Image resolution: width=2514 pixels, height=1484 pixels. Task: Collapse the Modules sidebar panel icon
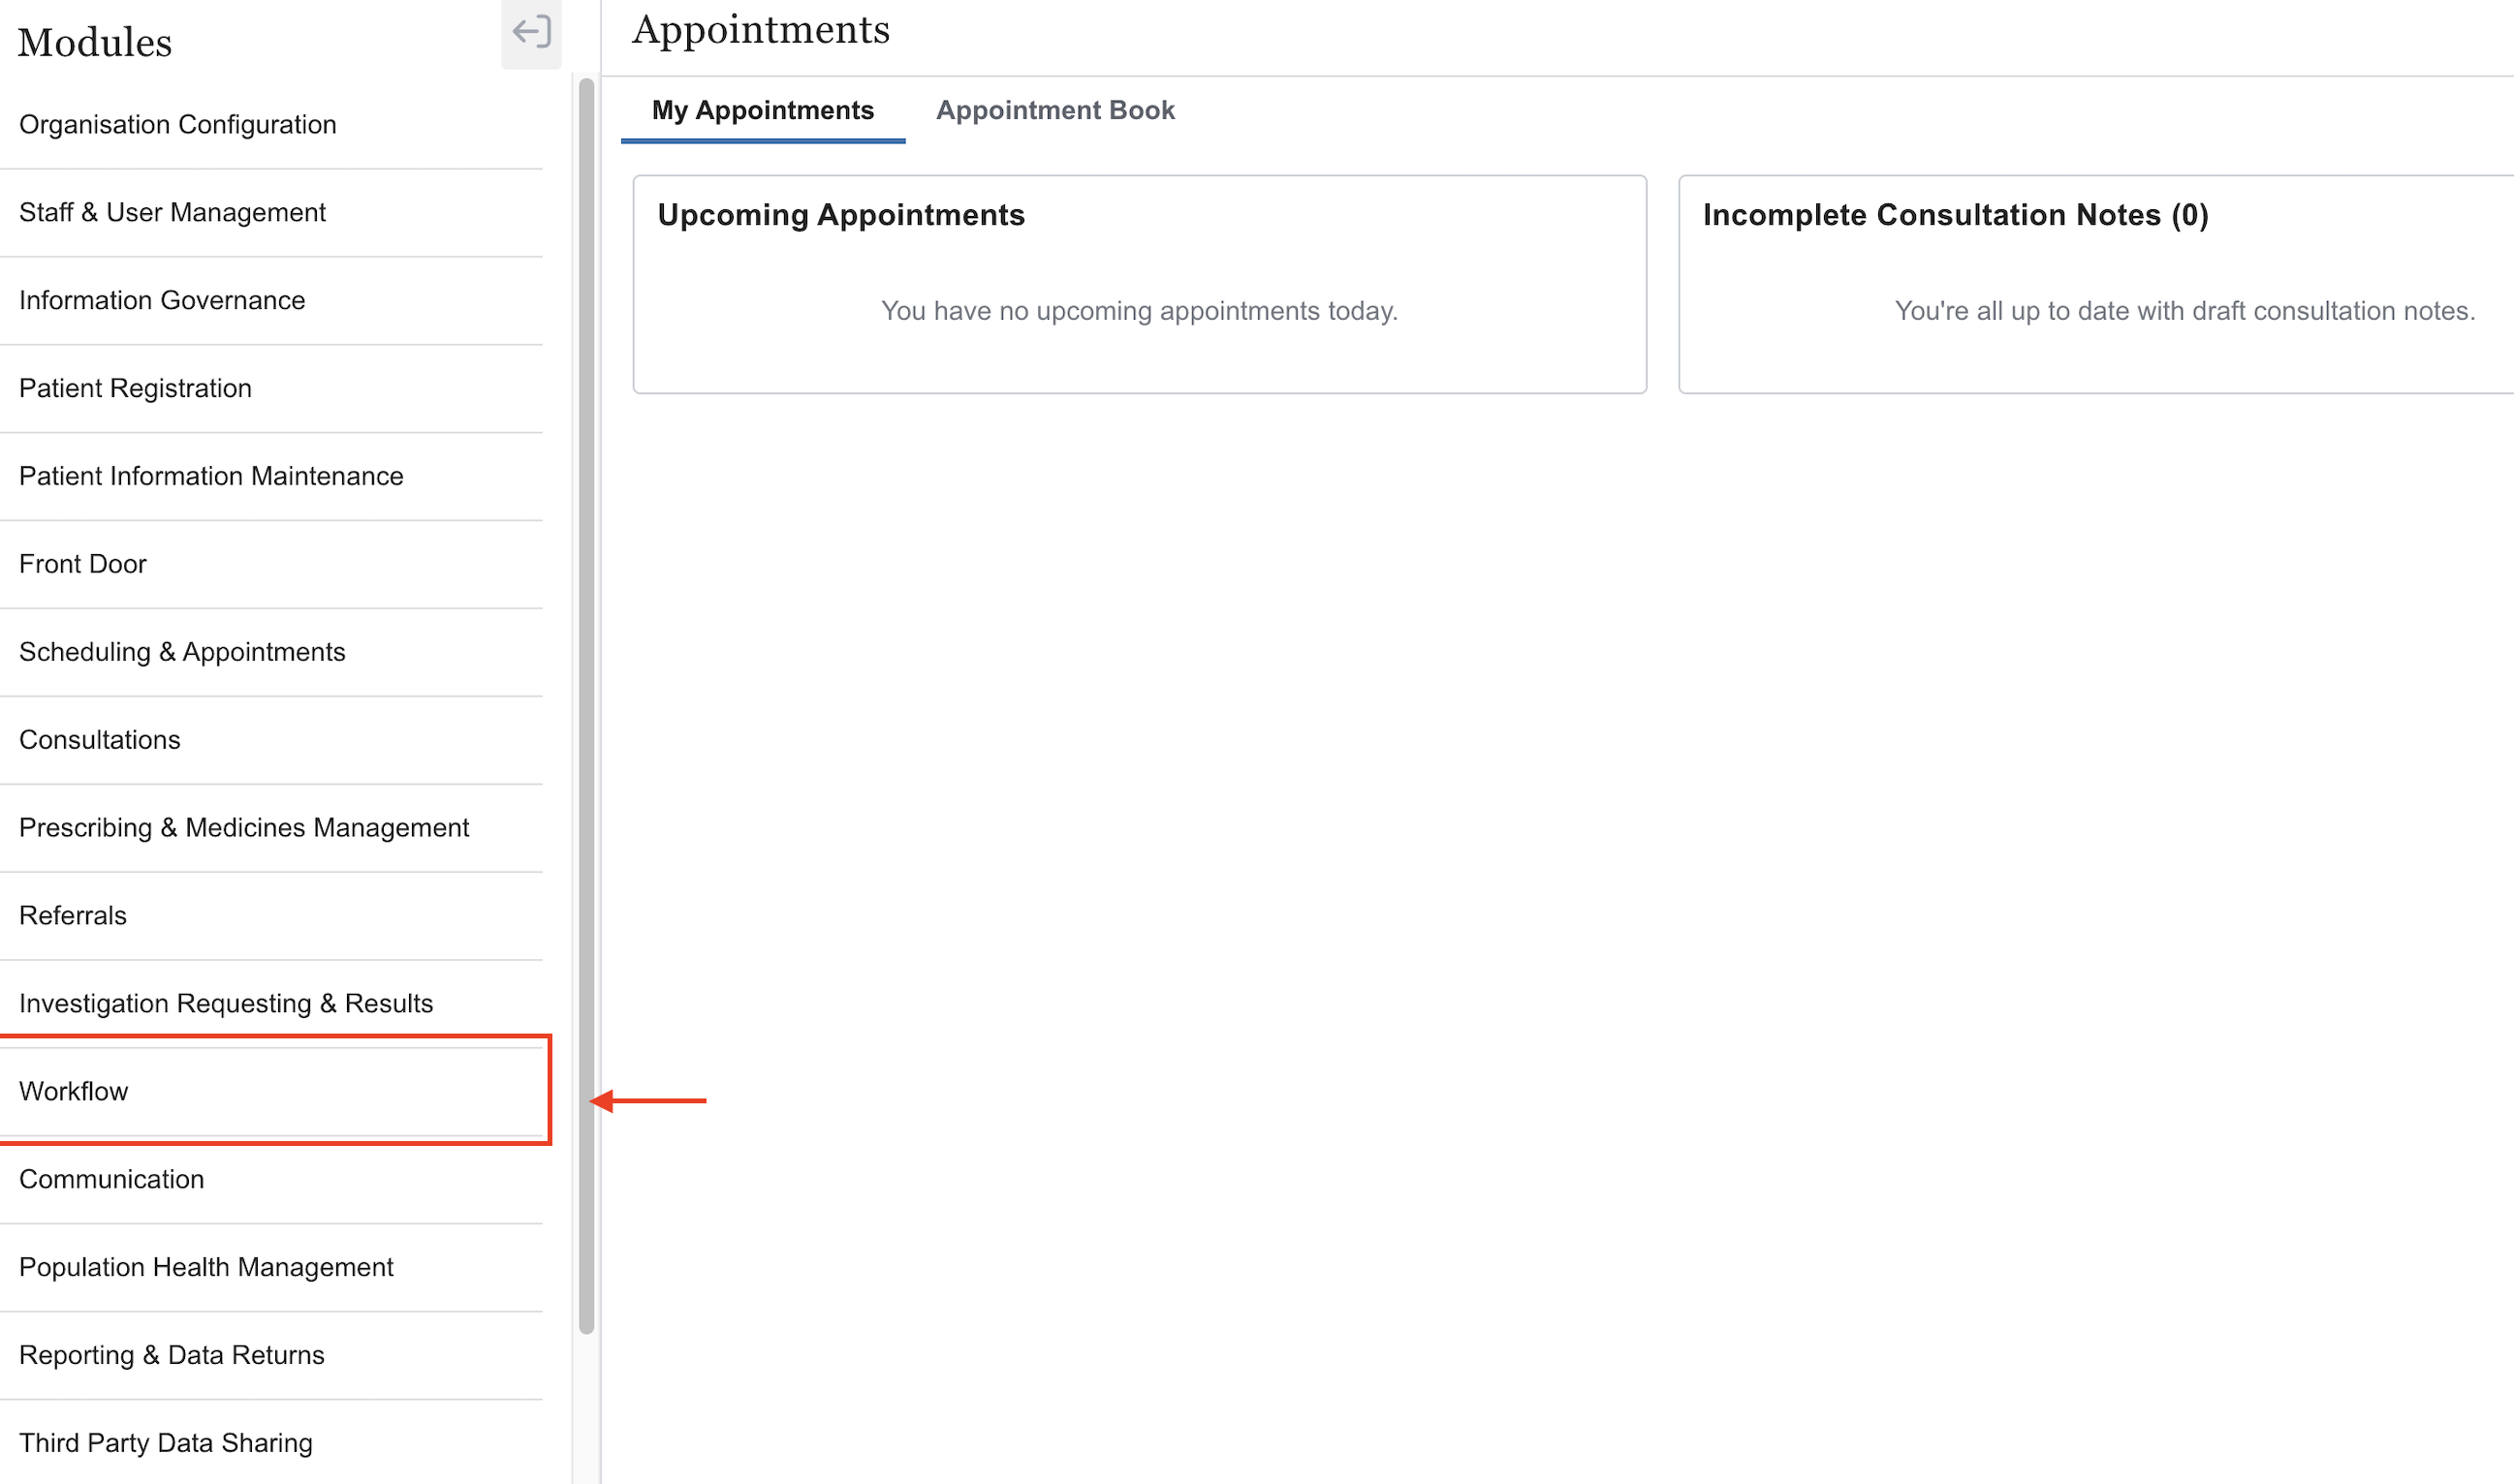[x=531, y=33]
